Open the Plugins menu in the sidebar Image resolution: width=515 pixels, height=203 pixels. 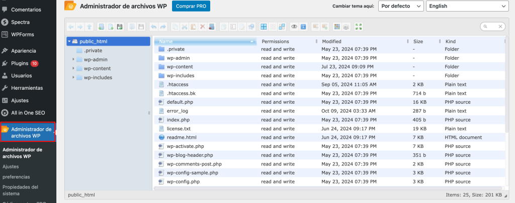tap(20, 64)
